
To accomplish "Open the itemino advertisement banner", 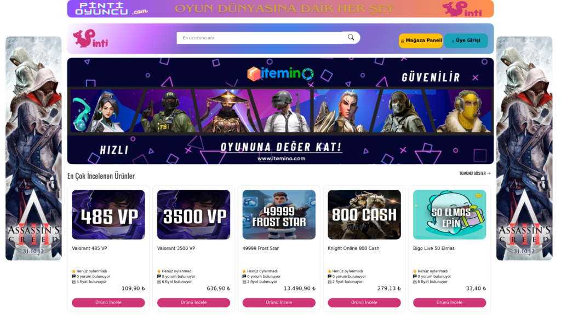I will [x=280, y=111].
